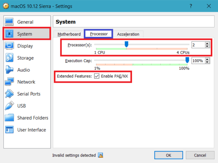
Task: Click the Cancel button
Action: pyautogui.click(x=200, y=155)
